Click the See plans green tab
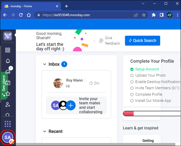Image resolution: width=181 pixels, height=146 pixels. tap(3, 85)
